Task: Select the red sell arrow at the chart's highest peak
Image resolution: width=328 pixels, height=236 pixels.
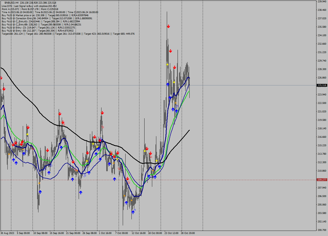Action: click(168, 26)
